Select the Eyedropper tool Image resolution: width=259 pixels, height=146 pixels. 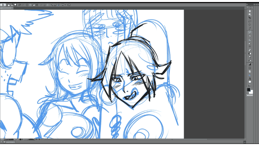coord(250,28)
